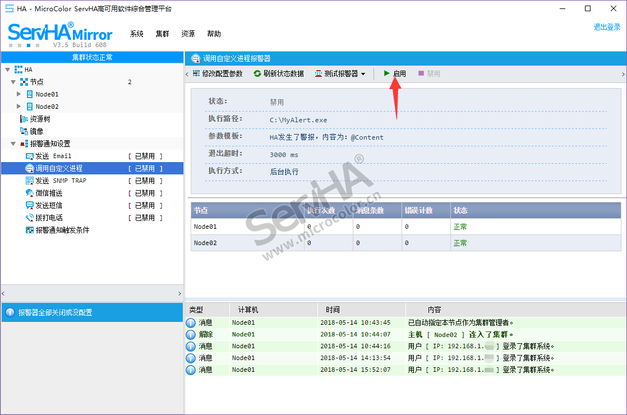The image size is (627, 415).
Task: Click the Modify config parameters (修改配置参数) icon
Action: tap(196, 73)
